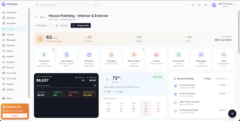The image size is (240, 121).
Task: Click the floating plus button
Action: pyautogui.click(x=232, y=114)
